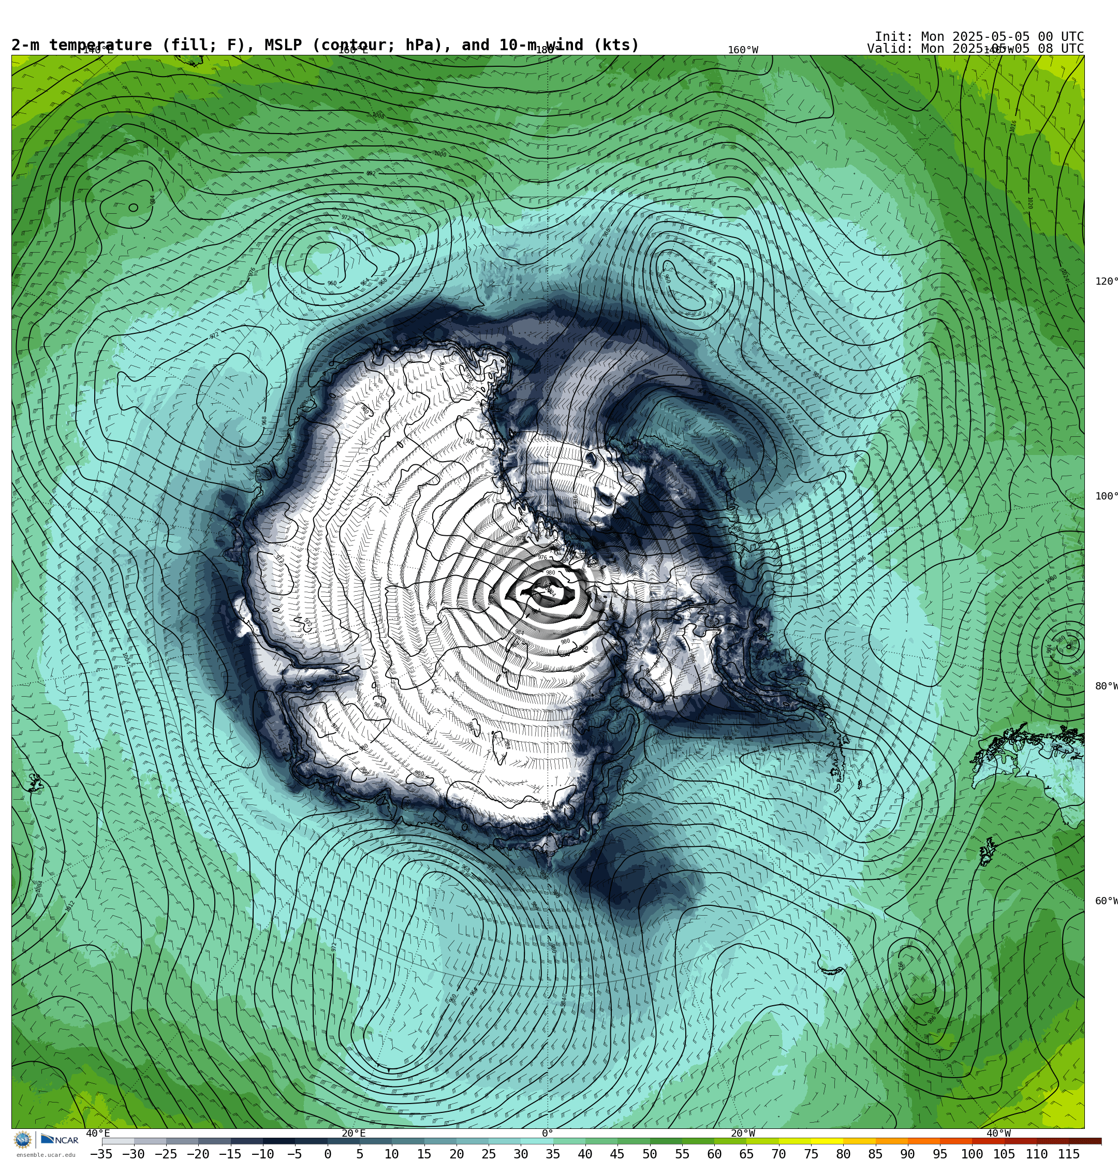The height and width of the screenshot is (1161, 1118).
Task: Click the 95 tick label on color bar
Action: [x=940, y=1154]
